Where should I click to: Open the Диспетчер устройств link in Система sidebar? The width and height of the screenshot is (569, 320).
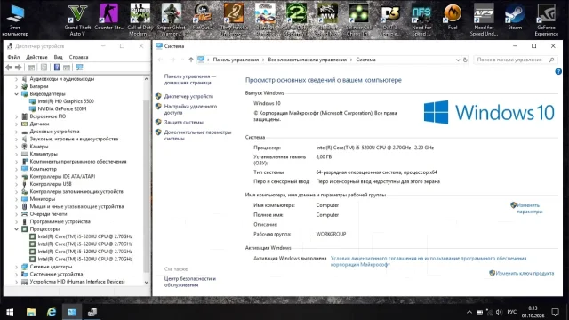point(188,97)
